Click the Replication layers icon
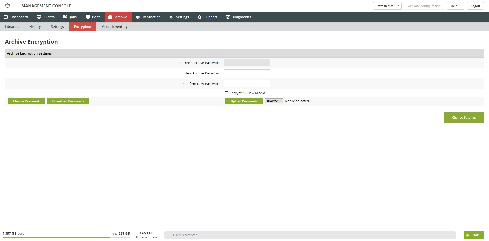The height and width of the screenshot is (241, 489). [138, 17]
